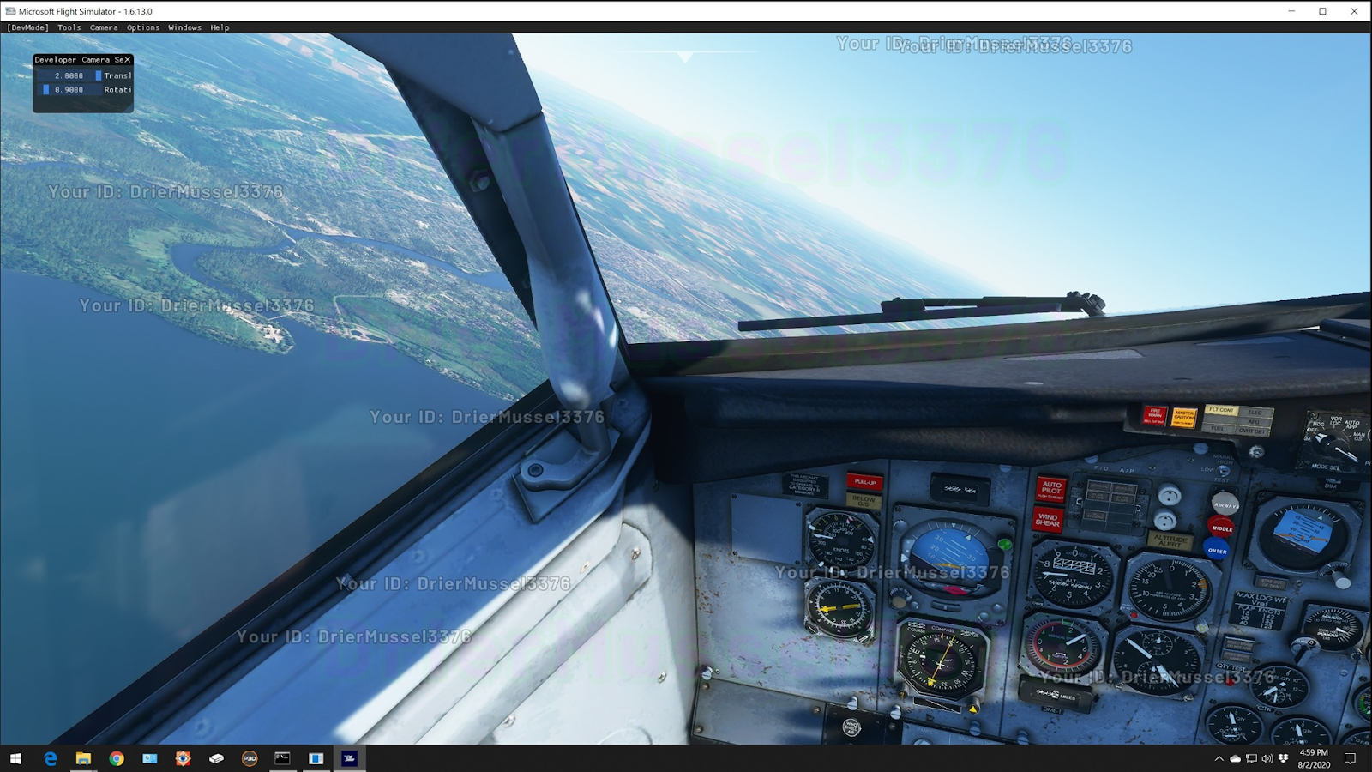Screen dimensions: 1372x772
Task: Click the DME miles readout
Action: (x=1056, y=694)
